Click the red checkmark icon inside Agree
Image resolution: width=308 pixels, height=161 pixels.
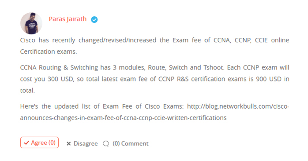pyautogui.click(x=26, y=143)
